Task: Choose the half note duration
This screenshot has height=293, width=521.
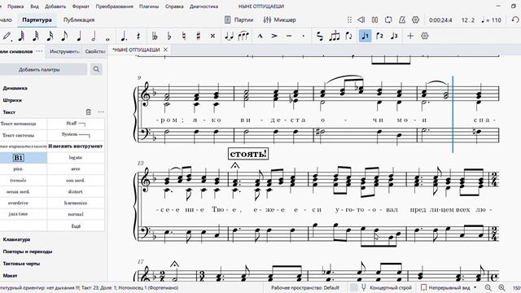Action: pyautogui.click(x=94, y=36)
